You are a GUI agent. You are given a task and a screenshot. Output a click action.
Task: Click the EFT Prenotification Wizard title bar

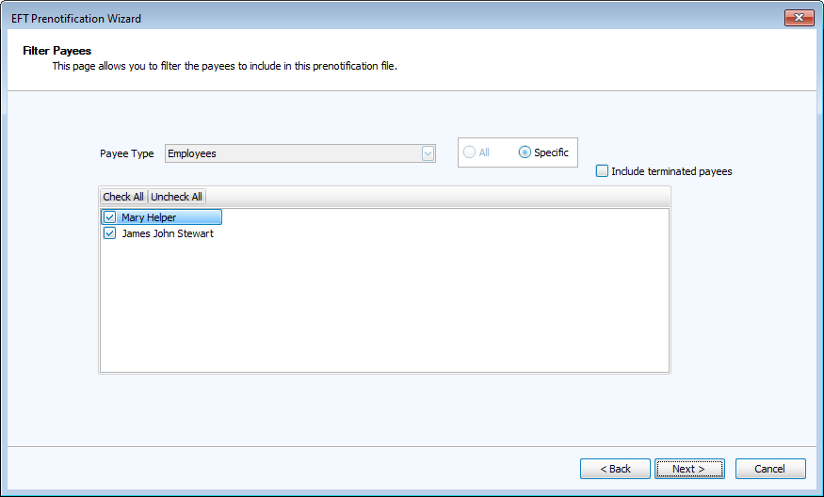[377, 18]
